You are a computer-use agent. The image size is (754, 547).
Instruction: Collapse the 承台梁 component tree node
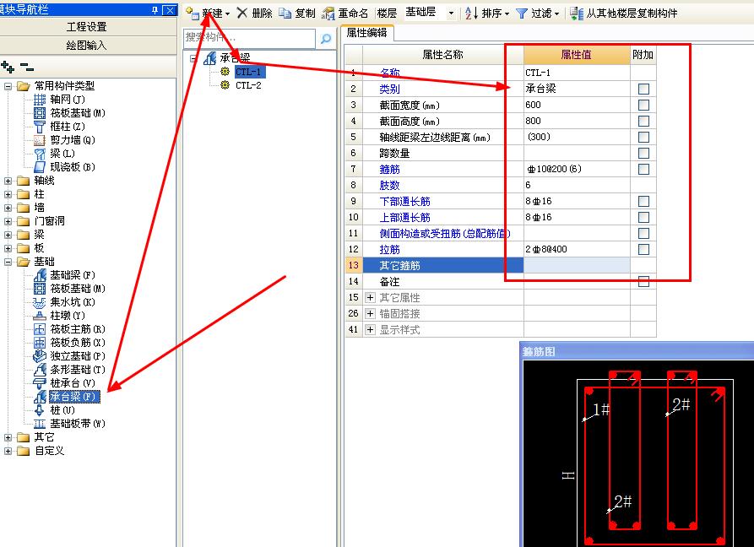[193, 58]
